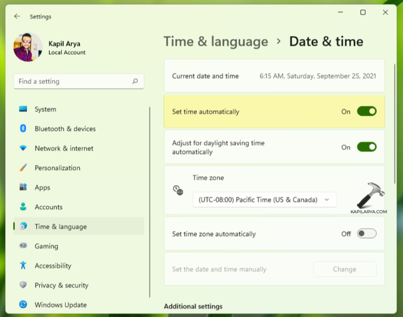The image size is (403, 317).
Task: Open Network & internet via its Wi-Fi icon
Action: click(23, 148)
